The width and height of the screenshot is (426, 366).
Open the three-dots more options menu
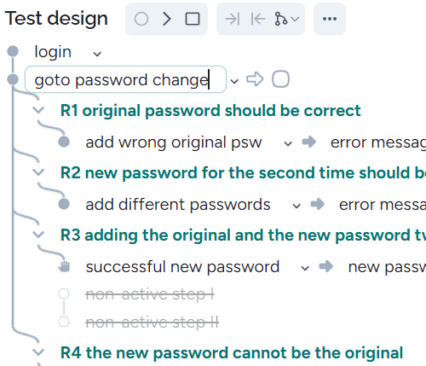330,19
